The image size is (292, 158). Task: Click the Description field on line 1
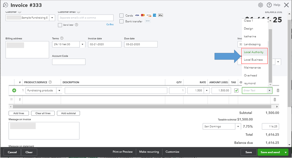click(x=116, y=91)
